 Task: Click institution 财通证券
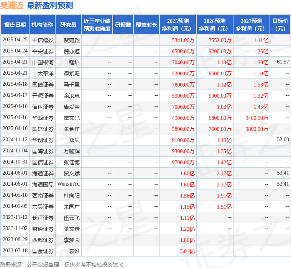(43, 229)
